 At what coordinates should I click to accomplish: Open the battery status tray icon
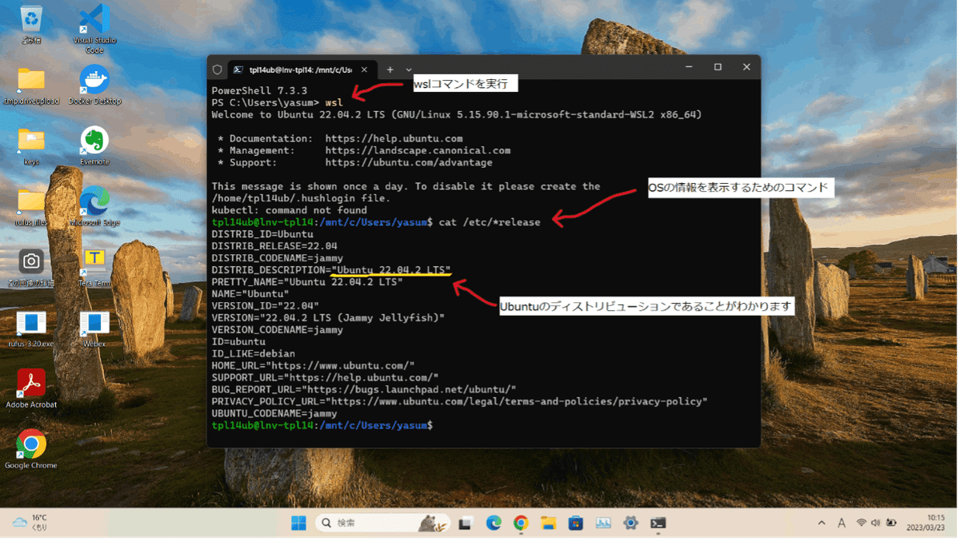(x=891, y=523)
